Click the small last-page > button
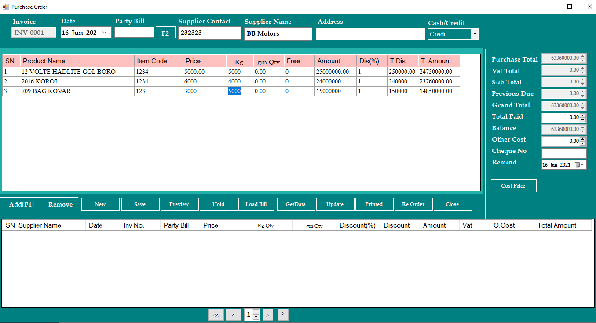Image resolution: width=596 pixels, height=323 pixels. pos(283,314)
